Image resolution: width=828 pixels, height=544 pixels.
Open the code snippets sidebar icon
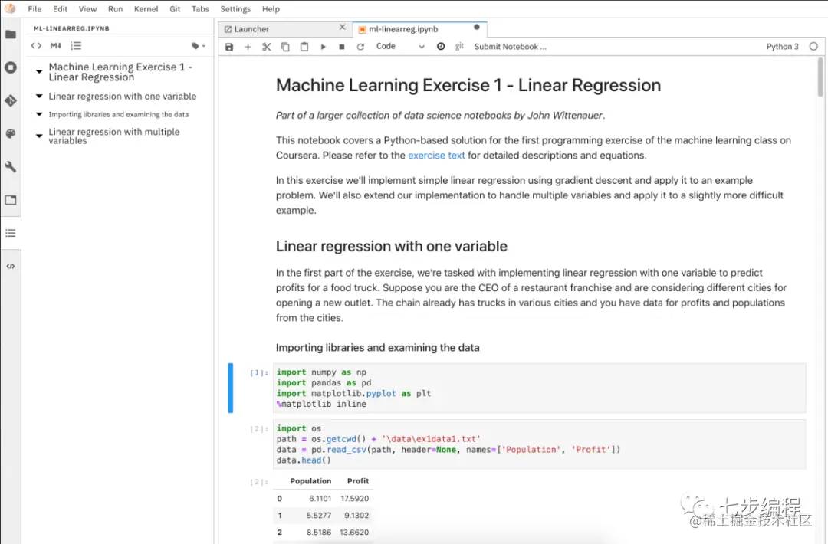click(11, 266)
